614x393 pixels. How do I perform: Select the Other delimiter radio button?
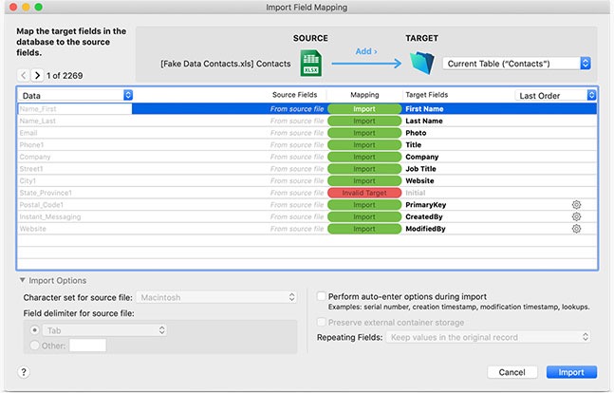pos(36,346)
